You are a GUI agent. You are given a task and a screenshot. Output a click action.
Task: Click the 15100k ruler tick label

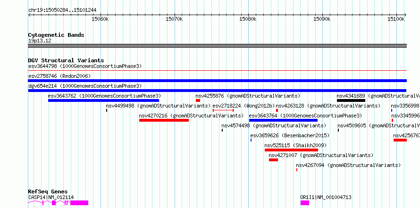click(395, 19)
